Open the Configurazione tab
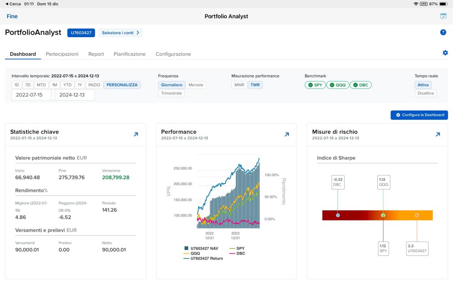Viewport: 453px width, 282px height. click(x=173, y=54)
